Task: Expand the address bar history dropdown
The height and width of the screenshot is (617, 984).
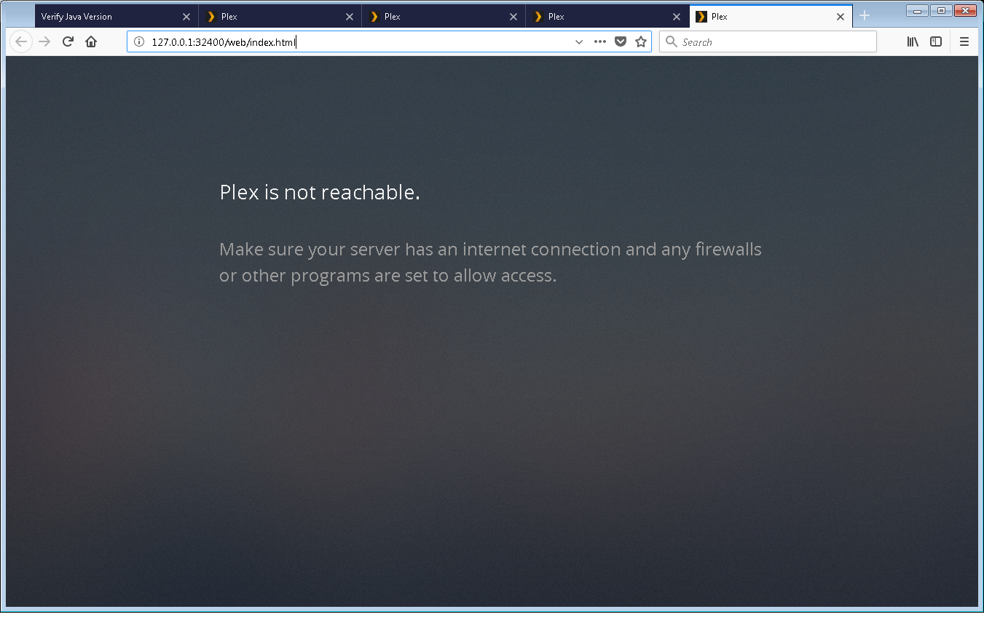Action: pyautogui.click(x=579, y=41)
